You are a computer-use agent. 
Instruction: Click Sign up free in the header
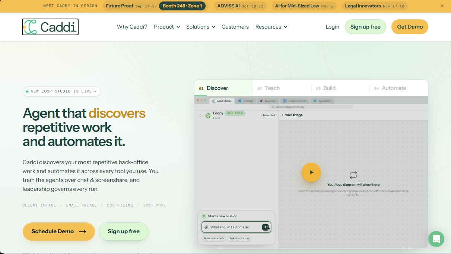coord(365,27)
